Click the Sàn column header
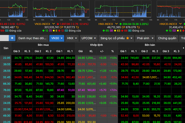 [6, 48]
